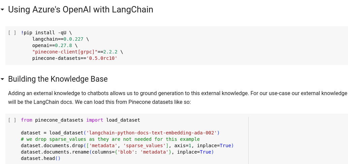This screenshot has width=348, height=164.
Task: Place cursor on the pinecone_datasets import line
Action: (x=80, y=120)
